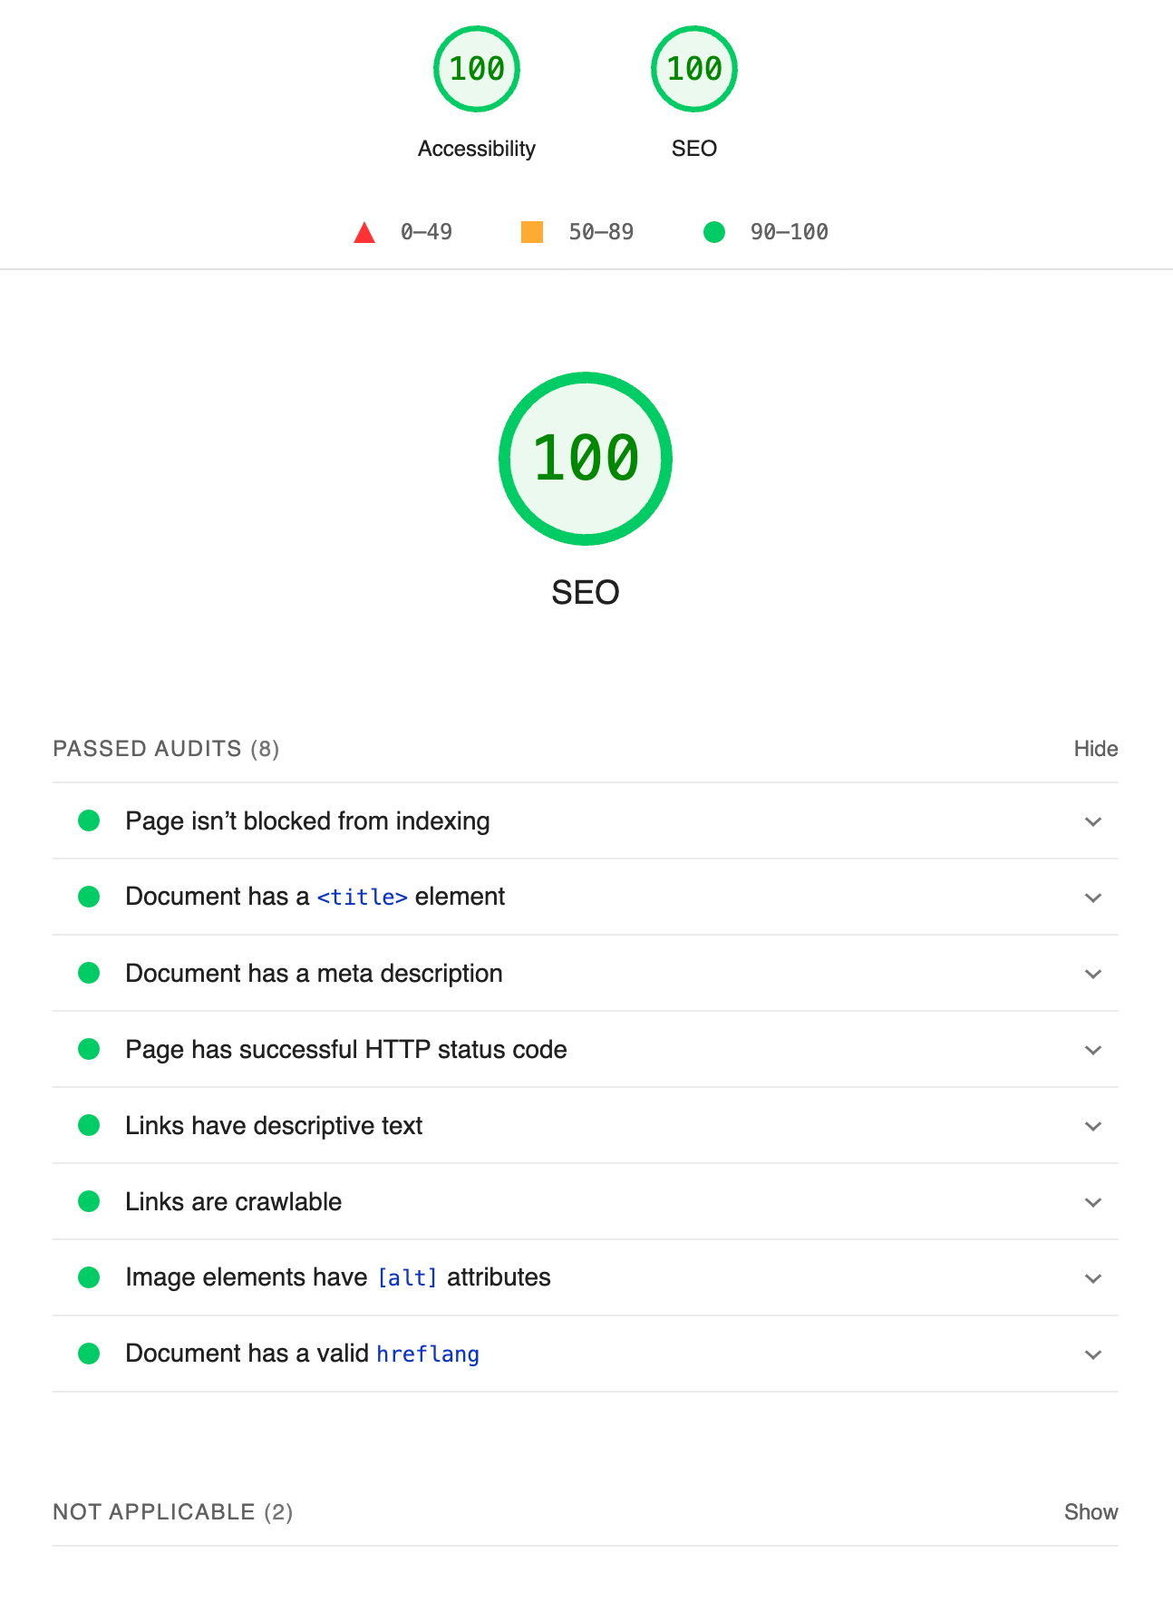Click the orange square 50–89 legend icon

[532, 232]
